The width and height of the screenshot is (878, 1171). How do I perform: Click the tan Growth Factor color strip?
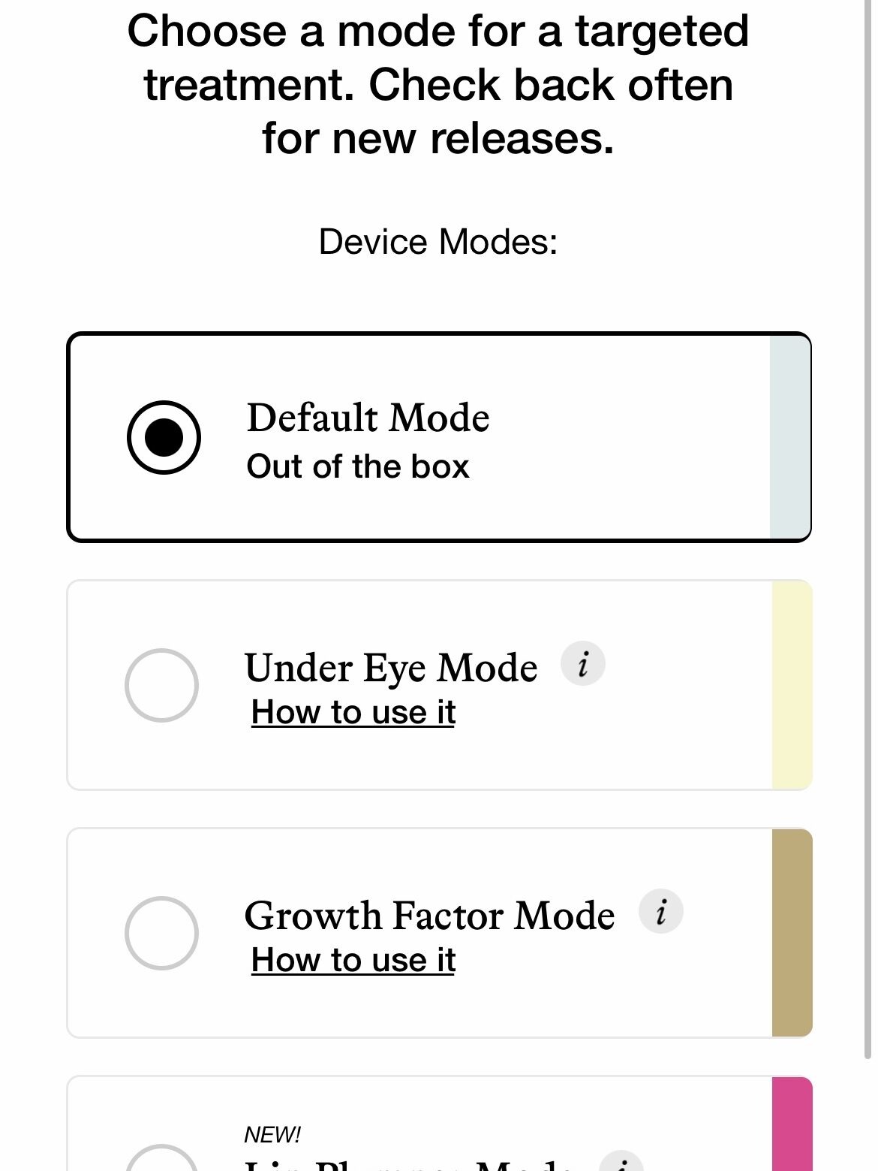[792, 933]
